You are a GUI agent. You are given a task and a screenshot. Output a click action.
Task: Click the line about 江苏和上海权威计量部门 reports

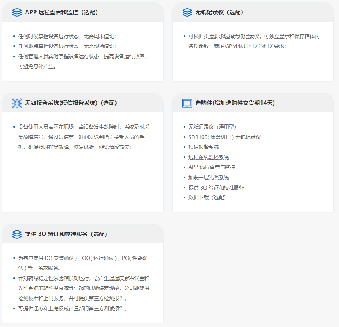click(72, 308)
